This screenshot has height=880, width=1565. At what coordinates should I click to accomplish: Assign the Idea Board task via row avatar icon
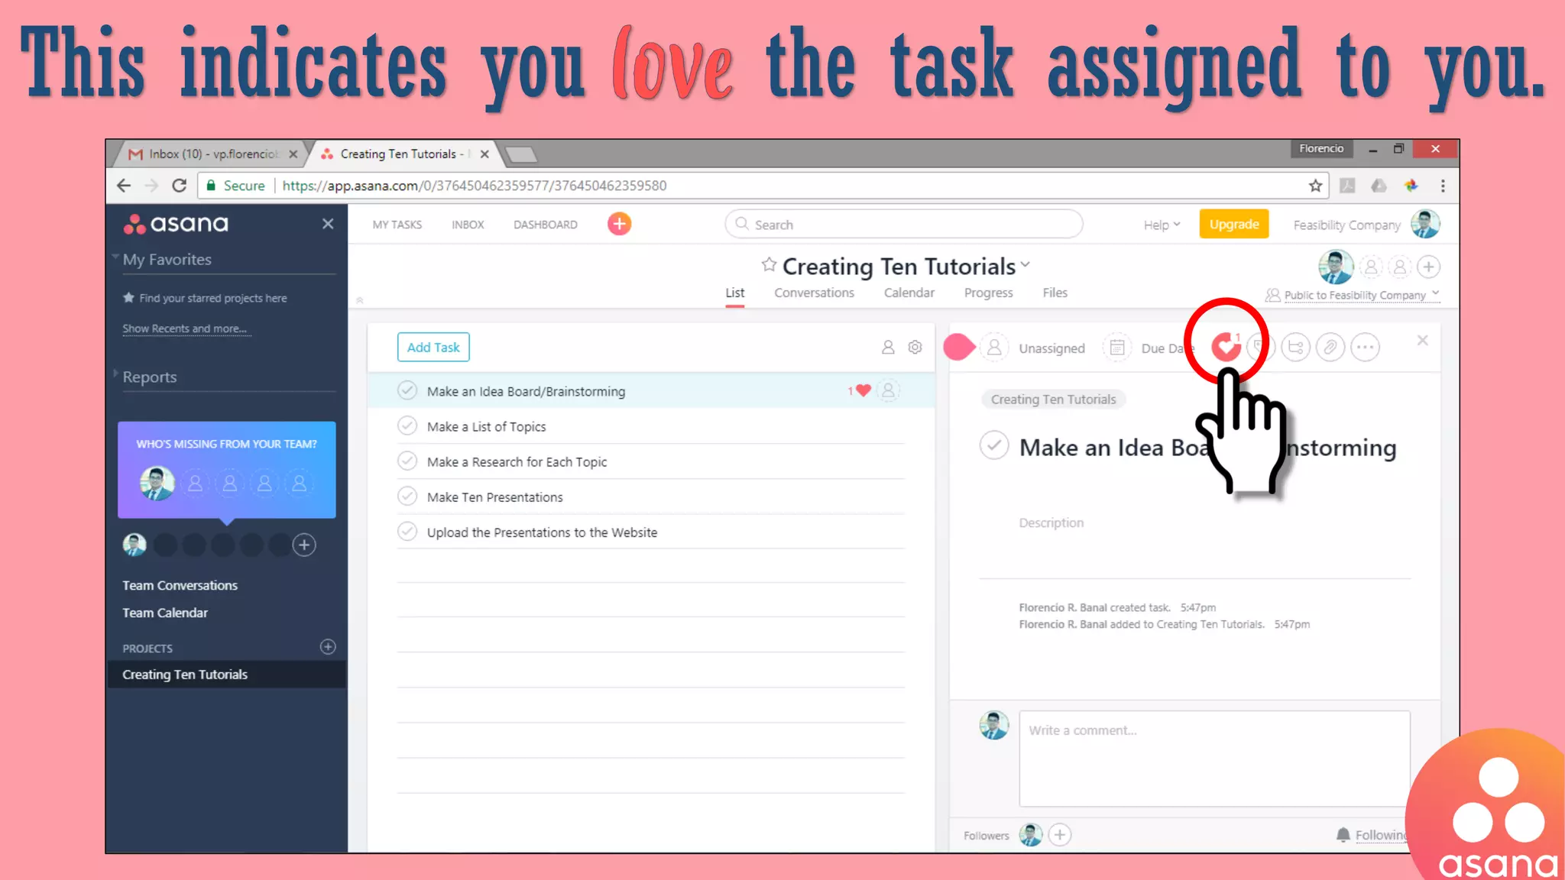coord(888,390)
